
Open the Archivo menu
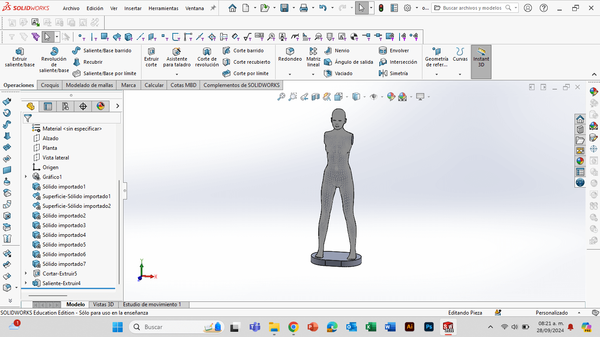[x=71, y=8]
